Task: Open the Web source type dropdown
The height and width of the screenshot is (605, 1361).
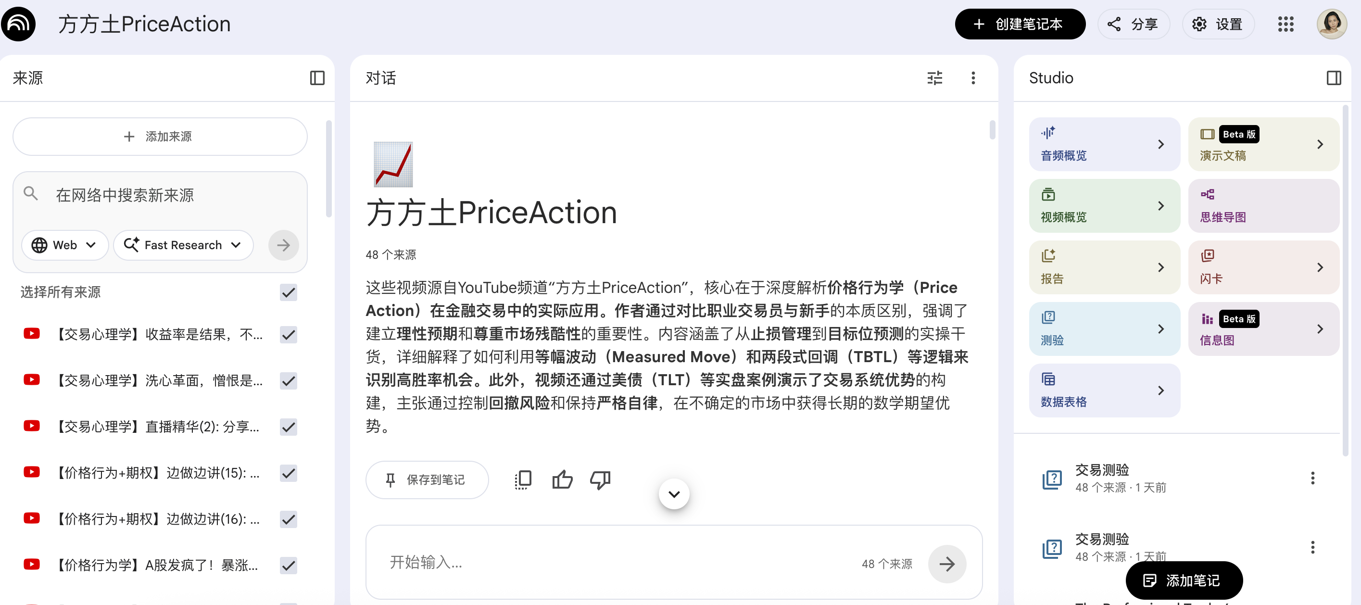Action: point(64,245)
